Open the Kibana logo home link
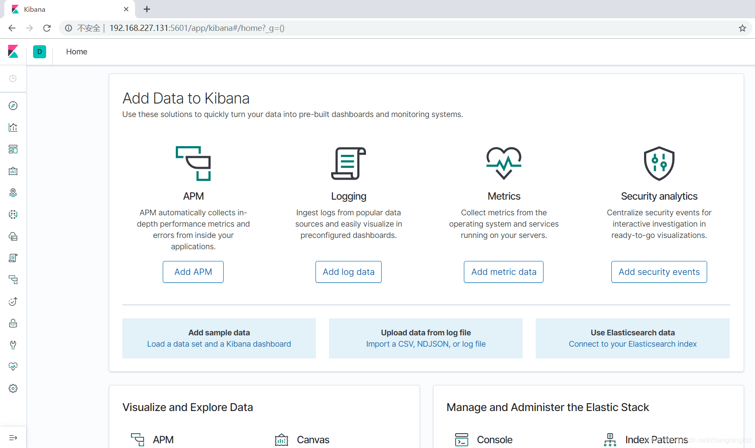 pyautogui.click(x=13, y=52)
